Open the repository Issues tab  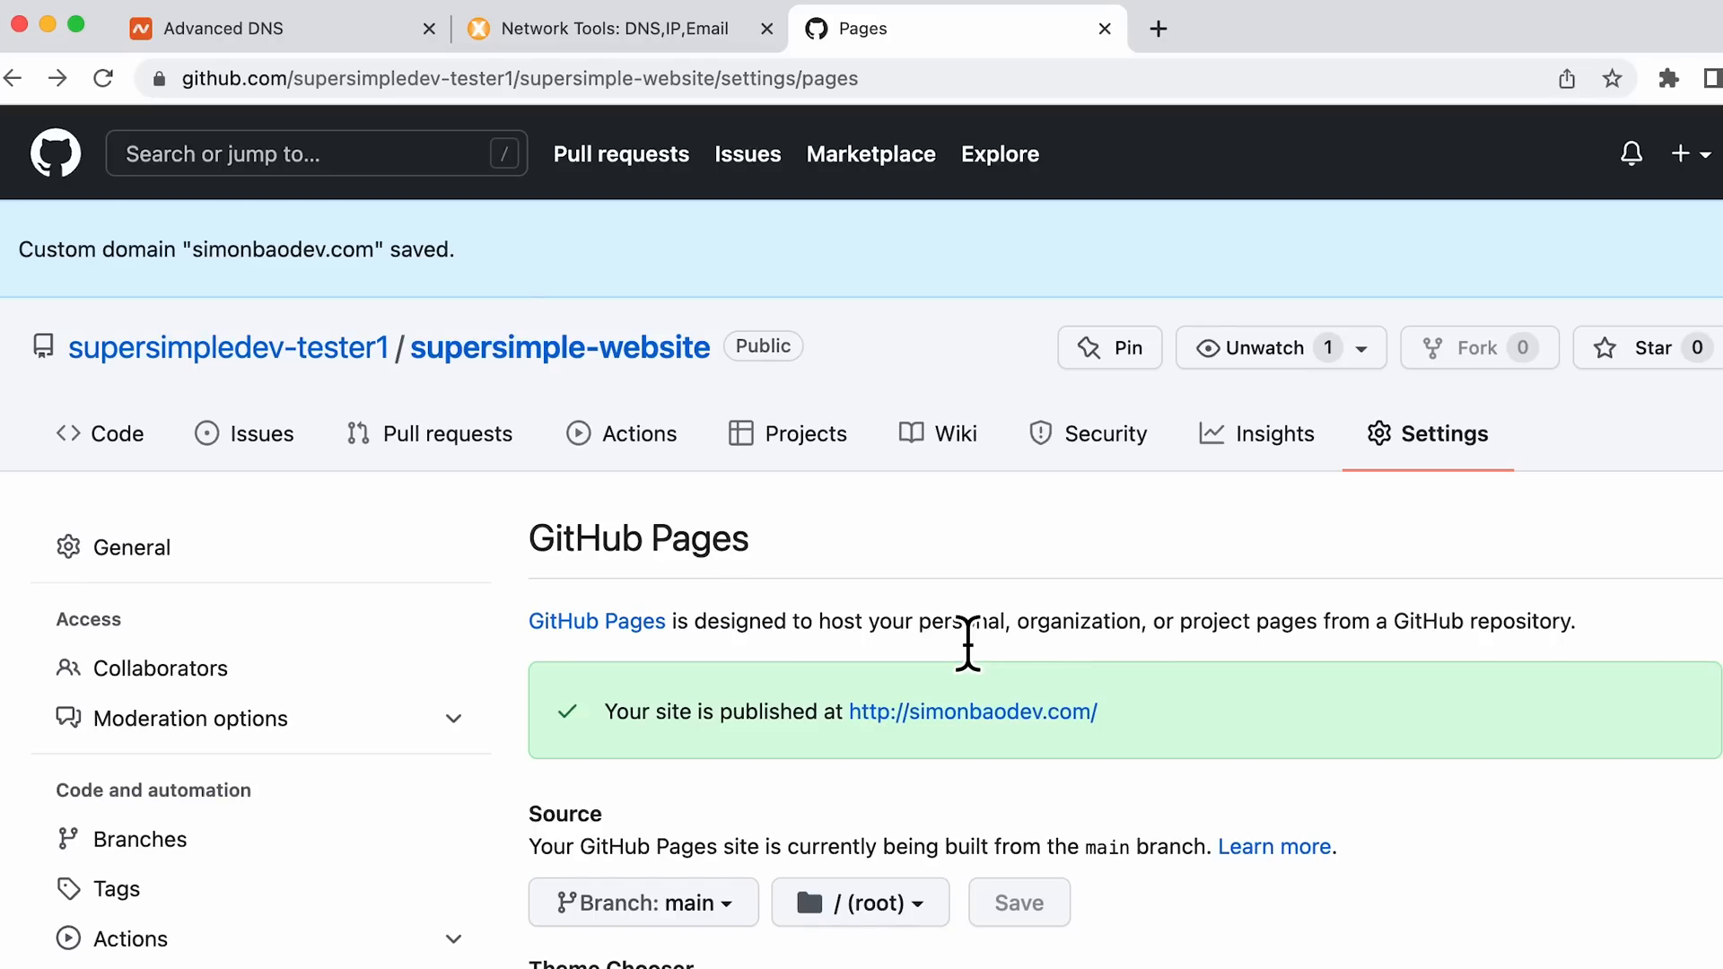(x=244, y=433)
